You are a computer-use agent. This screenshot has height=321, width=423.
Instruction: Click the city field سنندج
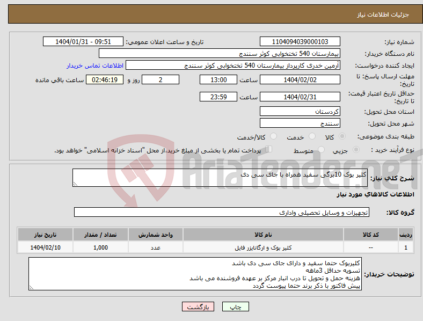[300, 123]
